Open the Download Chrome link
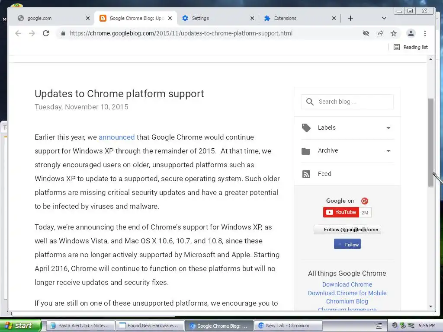 click(x=347, y=284)
